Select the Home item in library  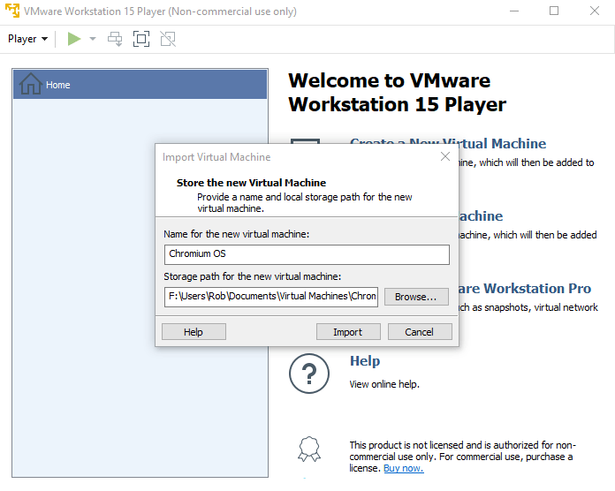click(x=140, y=84)
